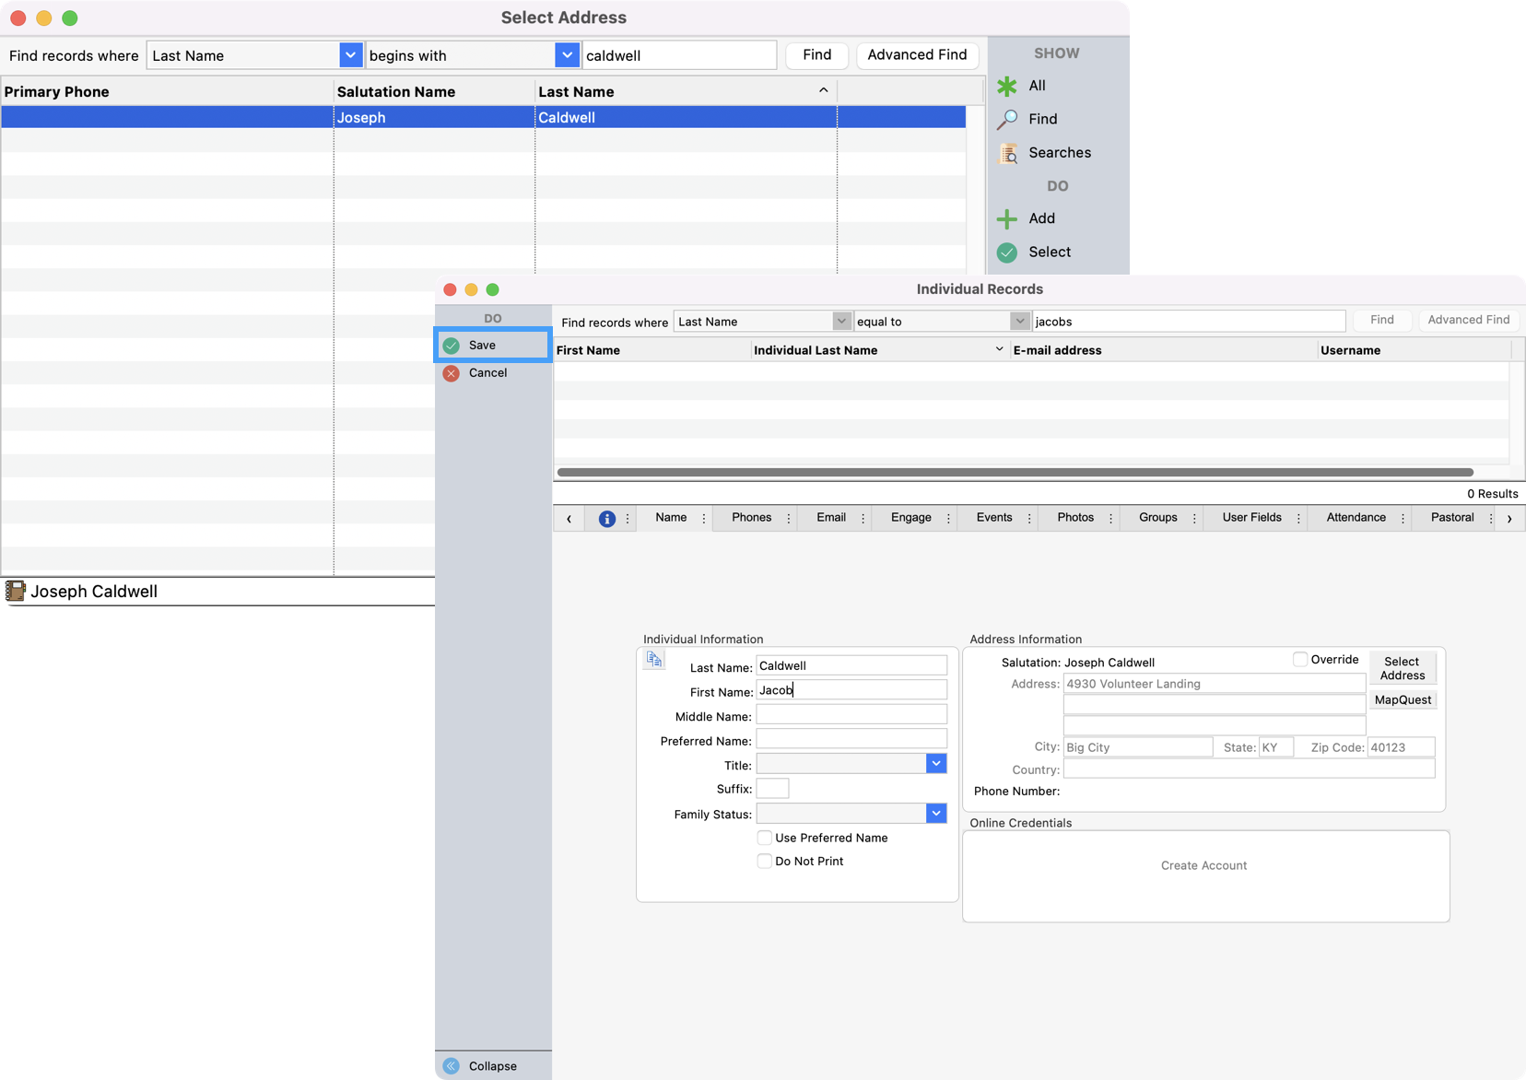This screenshot has height=1080, width=1526.
Task: Open Searches from the Show panel
Action: pos(1006,153)
